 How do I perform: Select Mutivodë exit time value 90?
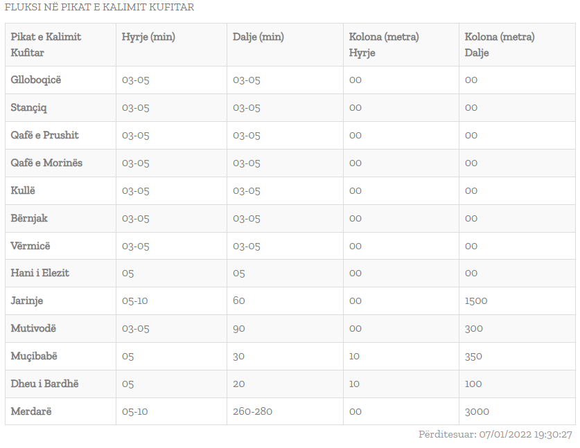[x=239, y=329]
